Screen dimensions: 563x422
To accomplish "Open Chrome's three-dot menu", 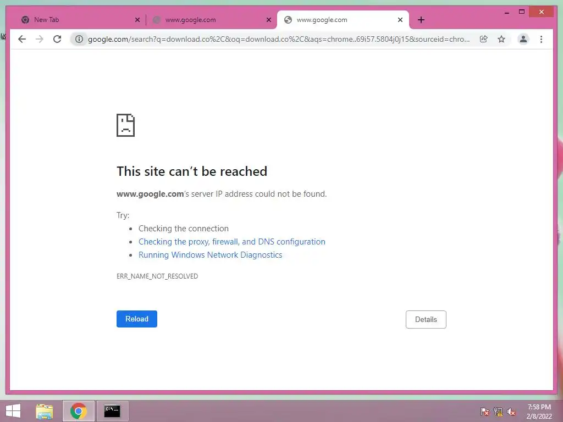I will (541, 39).
